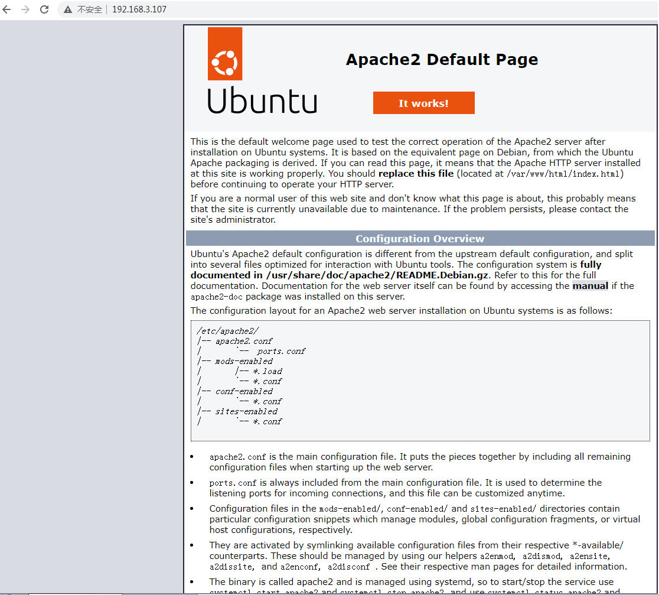Click "sites-enabled" in the config layout tree
This screenshot has height=595, width=659.
click(246, 412)
